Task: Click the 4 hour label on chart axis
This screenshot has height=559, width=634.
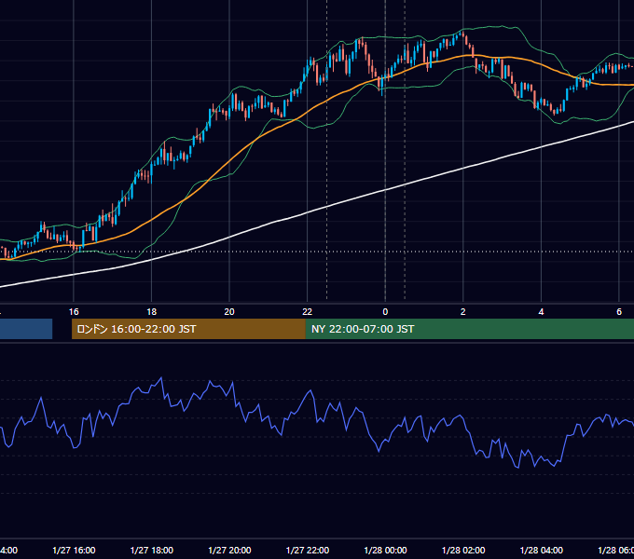Action: pyautogui.click(x=541, y=312)
